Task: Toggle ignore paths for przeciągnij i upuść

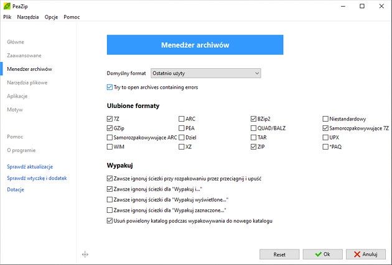Action: (x=110, y=179)
